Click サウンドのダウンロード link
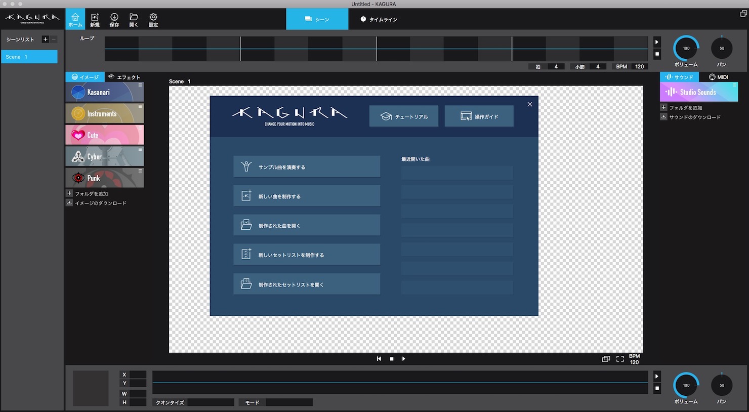This screenshot has height=412, width=749. 691,117
